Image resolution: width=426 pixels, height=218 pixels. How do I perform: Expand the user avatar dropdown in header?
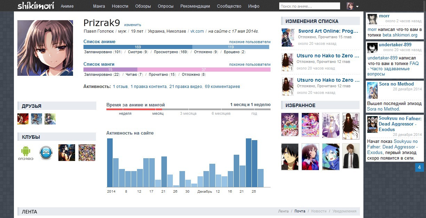click(353, 6)
